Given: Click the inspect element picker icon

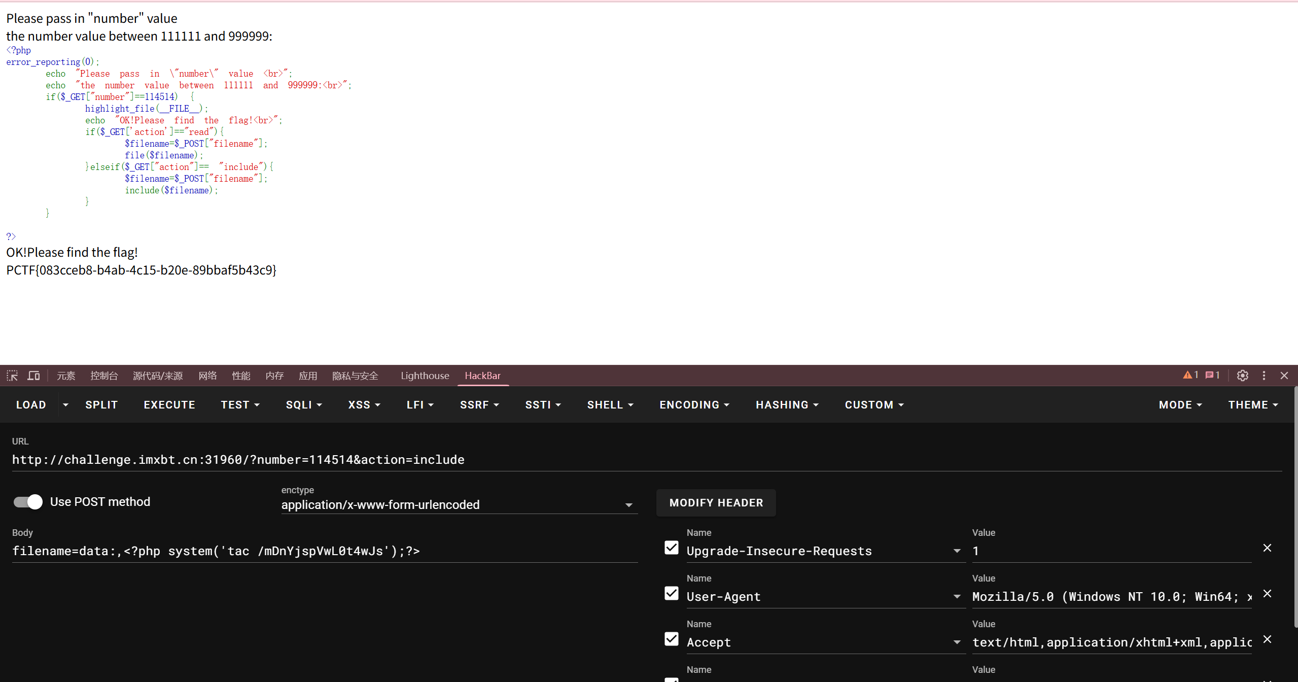Looking at the screenshot, I should pyautogui.click(x=12, y=376).
